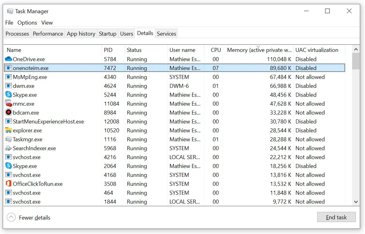Viewport: 365px width, 234px height.
Task: Sort by the User name column header
Action: 186,50
